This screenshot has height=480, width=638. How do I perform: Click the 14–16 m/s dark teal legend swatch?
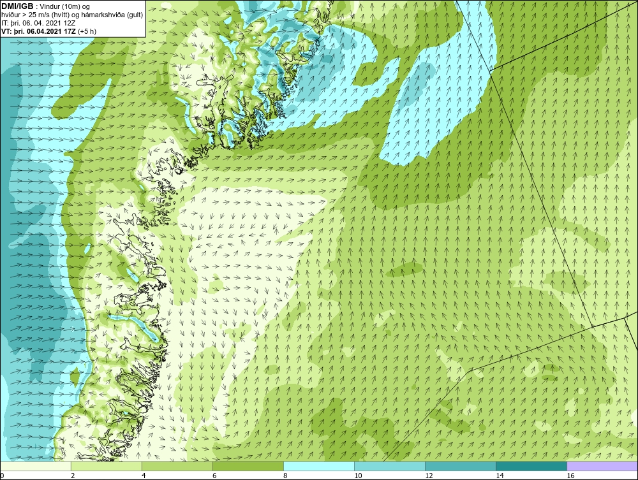531,466
